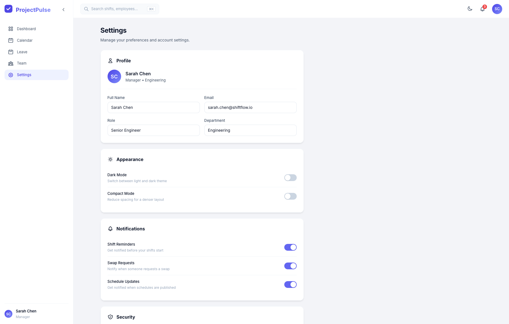Disable Shift Reminders notifications
Viewport: 509px width, 324px height.
(x=290, y=247)
